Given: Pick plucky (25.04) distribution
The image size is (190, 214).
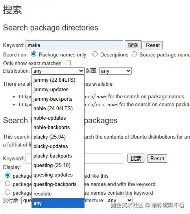Looking at the screenshot, I should (x=58, y=137).
